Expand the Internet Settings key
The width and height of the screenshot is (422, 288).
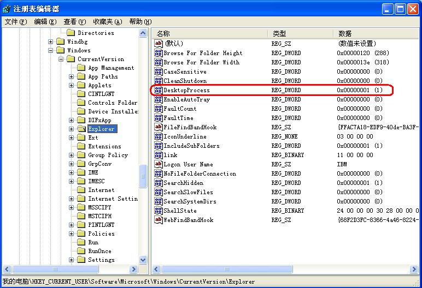pyautogui.click(x=71, y=199)
